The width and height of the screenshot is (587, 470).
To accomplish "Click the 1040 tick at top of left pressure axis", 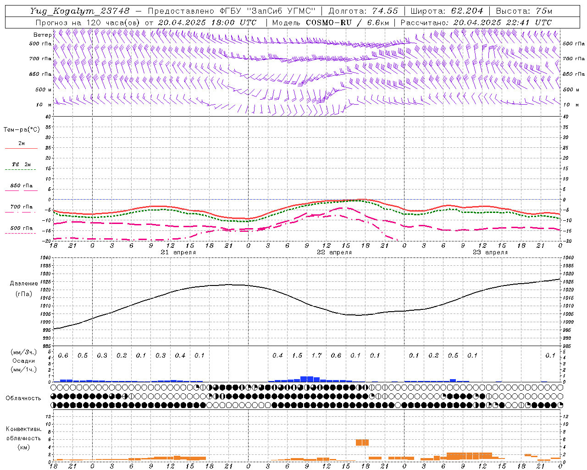I will [46, 257].
